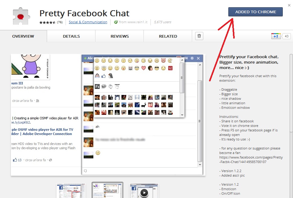The image size is (293, 198).
Task: Click the 'Prettify your Facebook chat' heading
Action: pyautogui.click(x=249, y=62)
